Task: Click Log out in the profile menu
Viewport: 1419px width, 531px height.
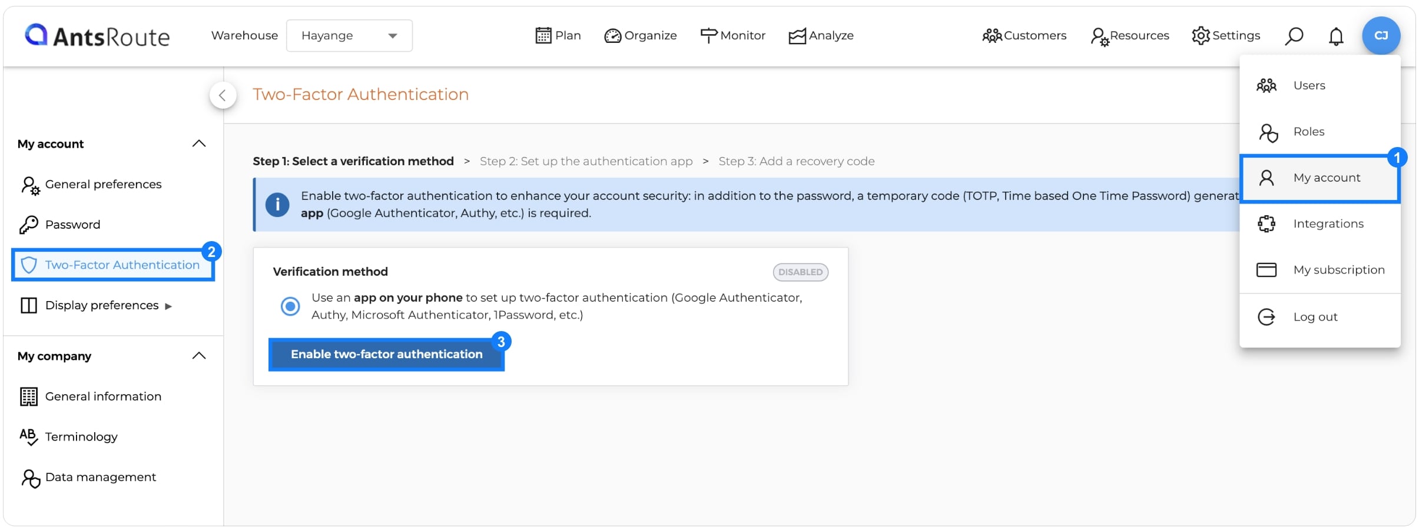Action: tap(1319, 317)
